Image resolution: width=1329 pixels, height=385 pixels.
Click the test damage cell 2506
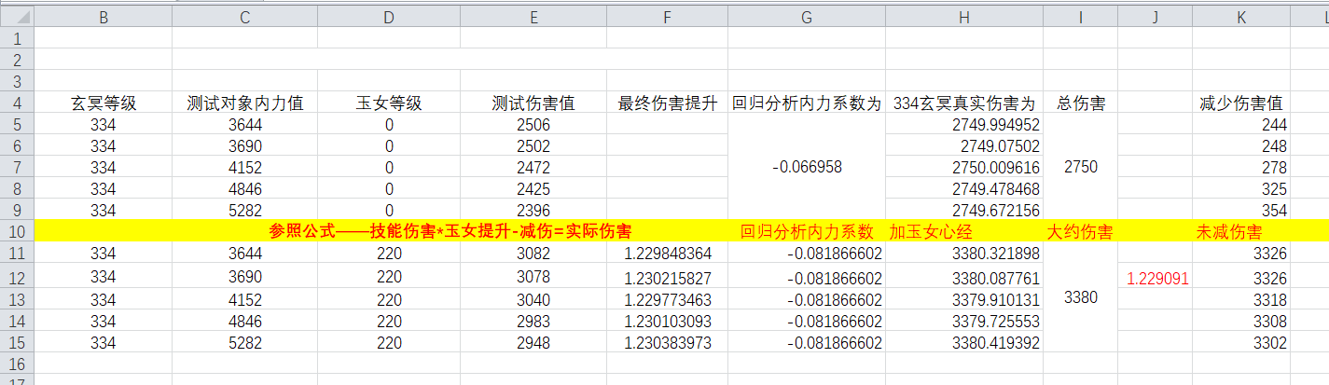[x=533, y=125]
